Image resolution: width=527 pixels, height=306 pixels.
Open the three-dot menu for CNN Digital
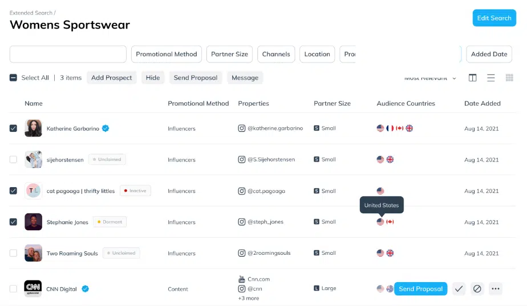[x=496, y=289]
